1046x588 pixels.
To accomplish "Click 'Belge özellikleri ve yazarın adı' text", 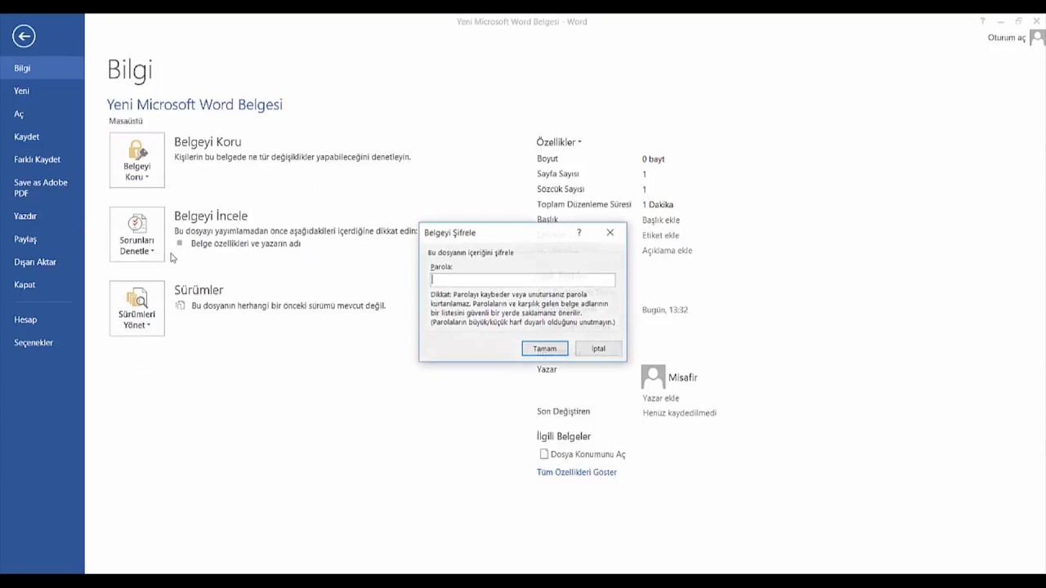I will coord(245,243).
